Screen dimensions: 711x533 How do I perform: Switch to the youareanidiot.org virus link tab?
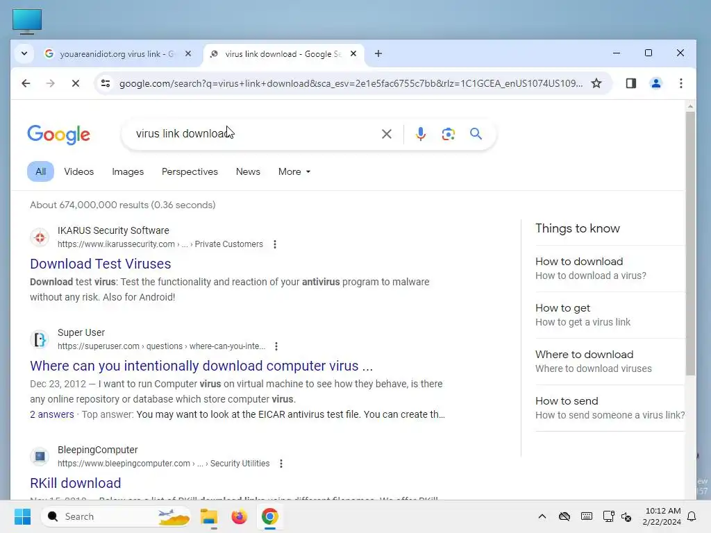(118, 54)
